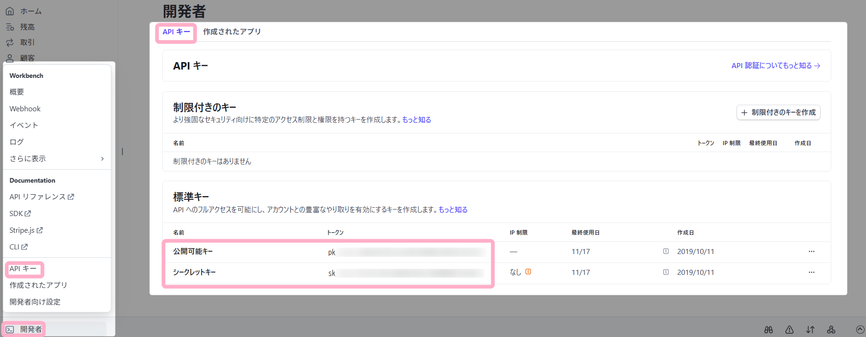Switch to the 作成されたアプリ tab
Image resolution: width=866 pixels, height=337 pixels.
click(x=232, y=32)
